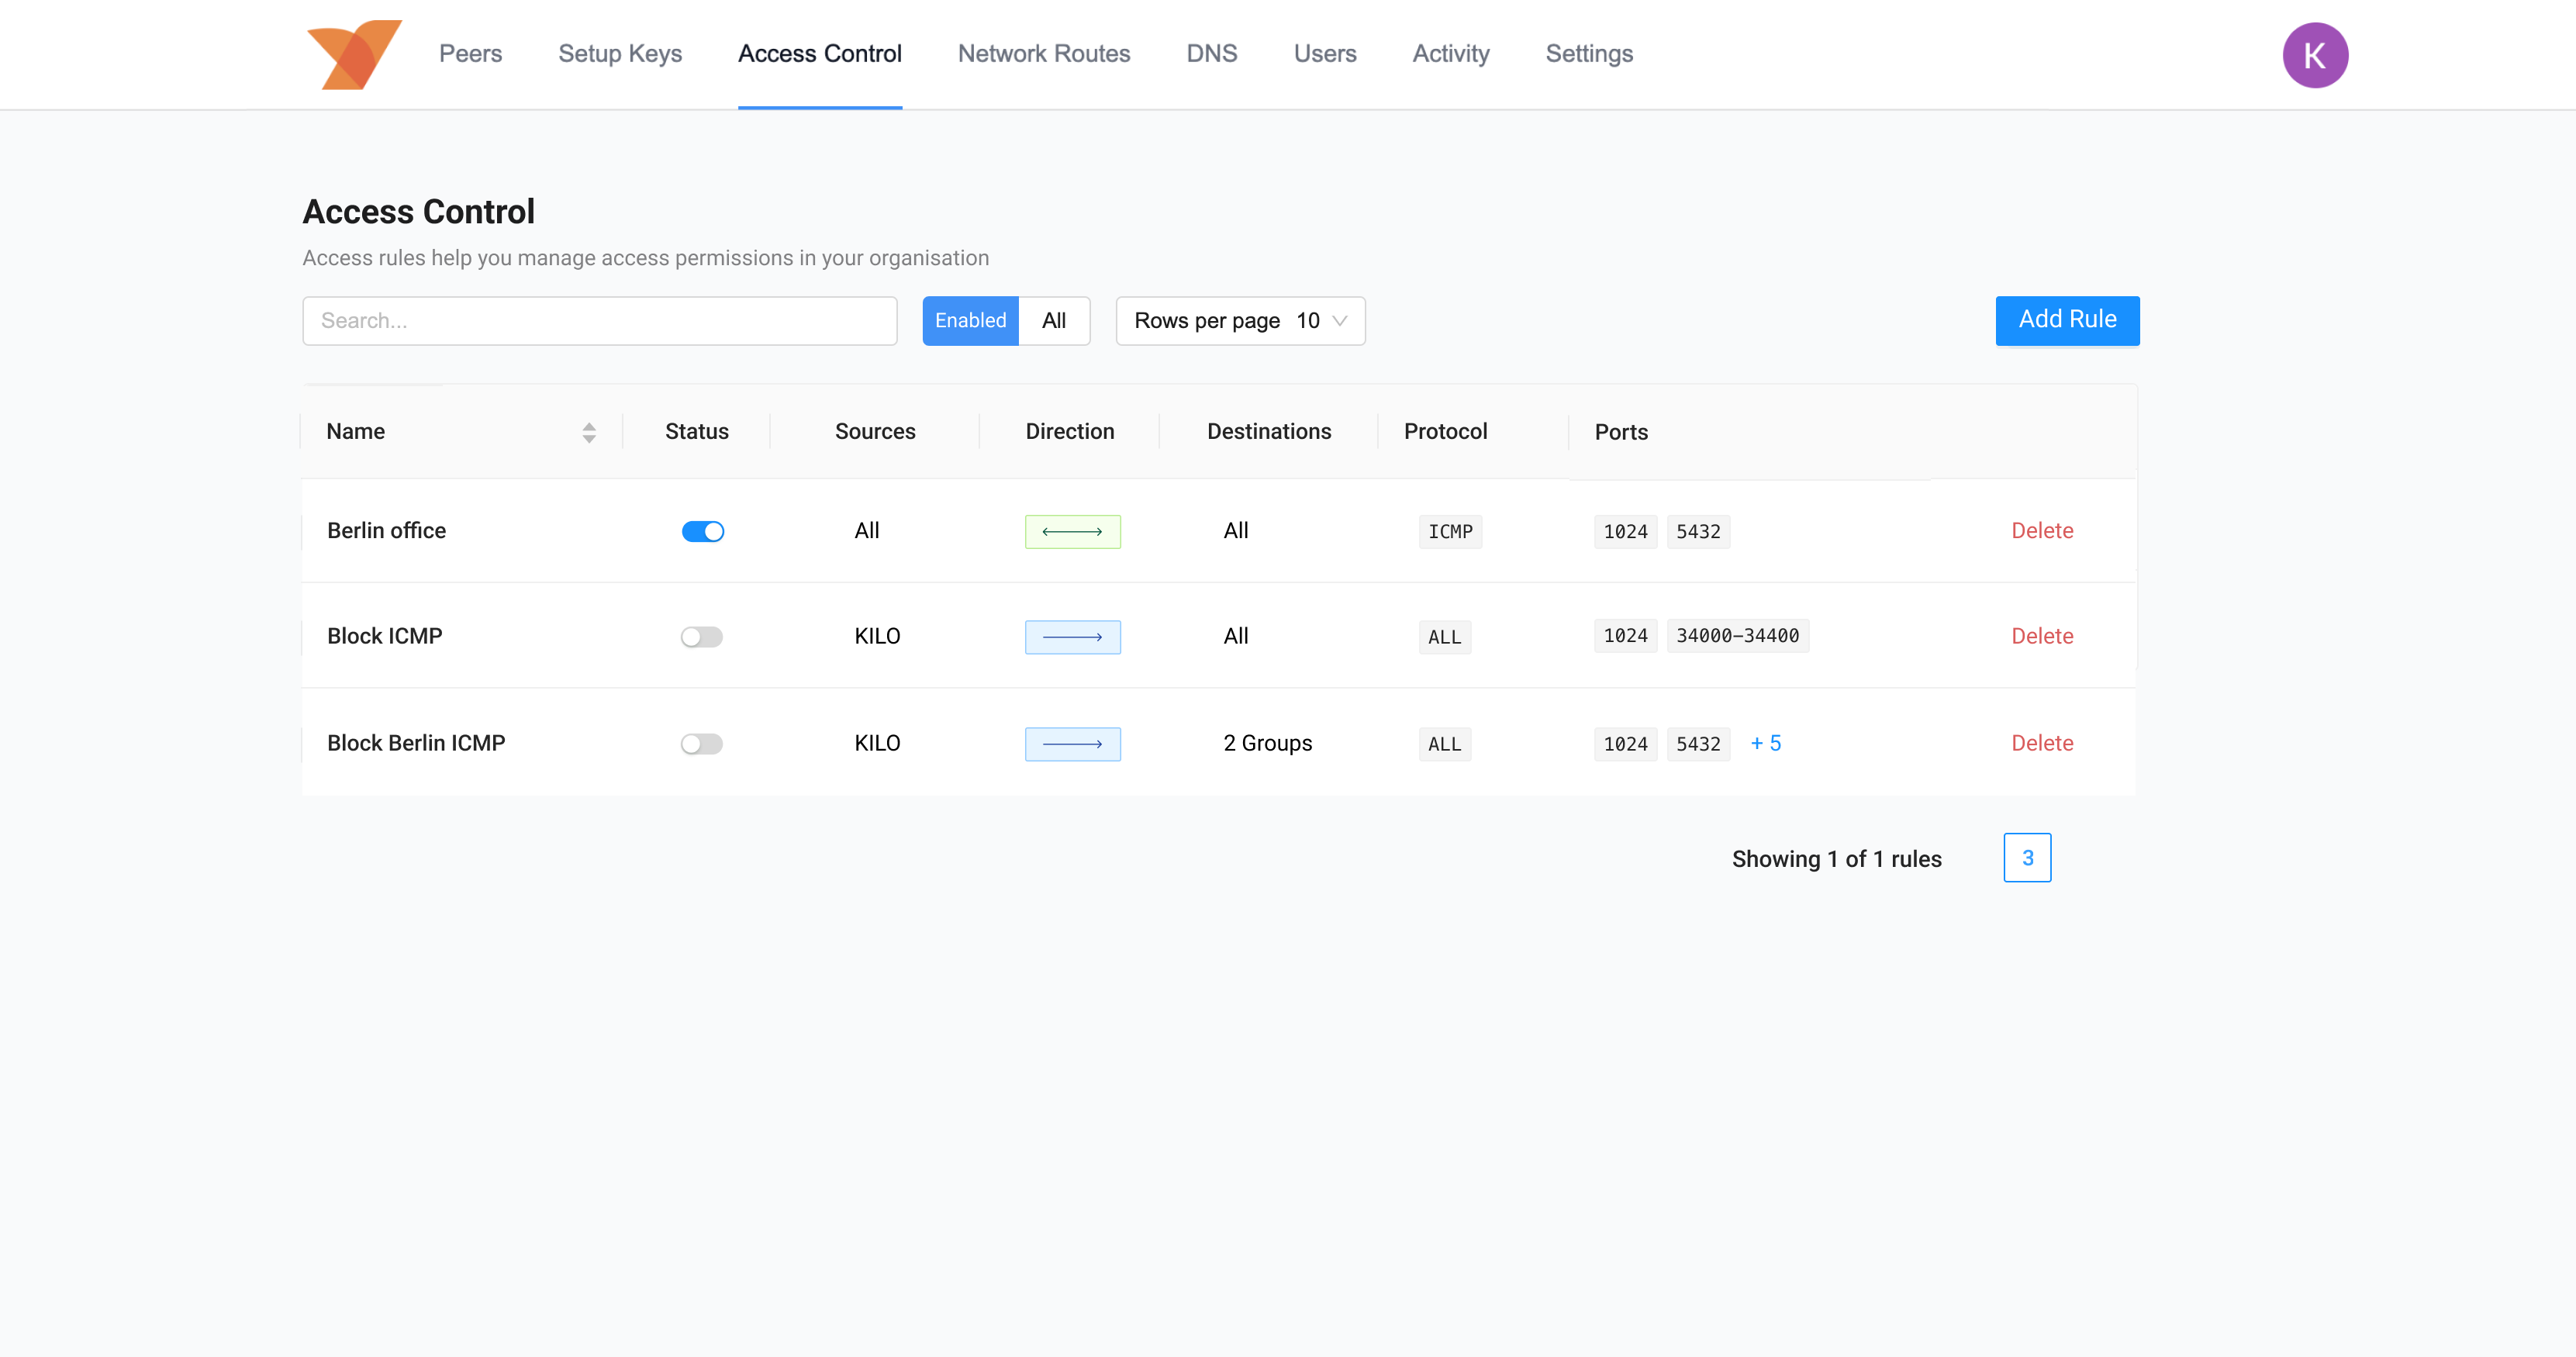Screen dimensions: 2576x1357
Task: Expand the +5 hidden ports list
Action: tap(1765, 743)
